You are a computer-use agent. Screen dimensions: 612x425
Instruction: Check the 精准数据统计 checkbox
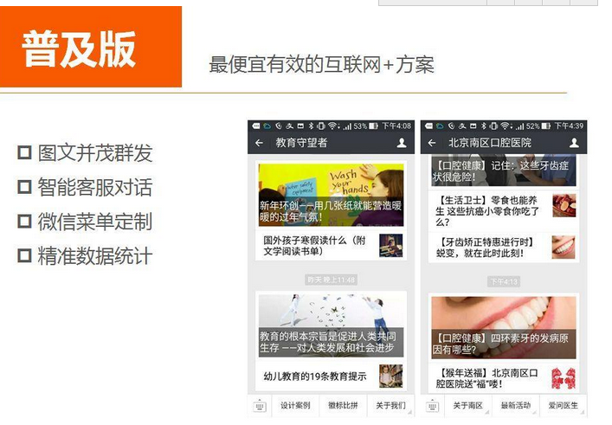24,256
